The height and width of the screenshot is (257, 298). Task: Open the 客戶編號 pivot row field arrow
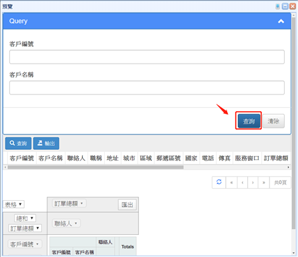tap(37, 244)
